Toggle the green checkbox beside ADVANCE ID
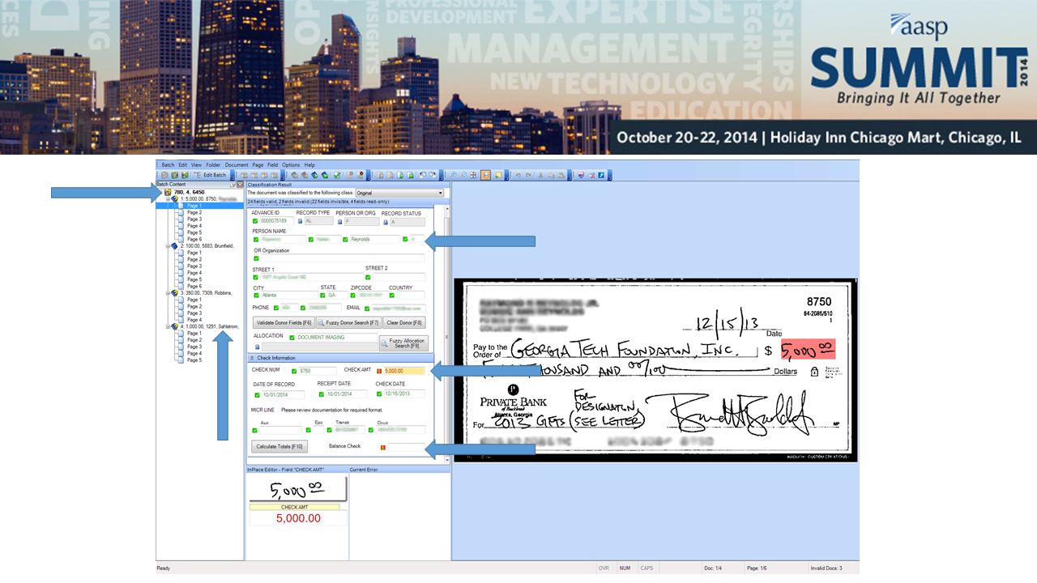This screenshot has height=583, width=1037. point(256,220)
